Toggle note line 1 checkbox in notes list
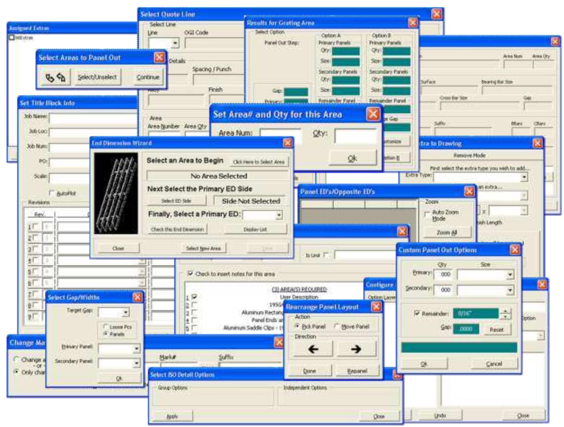 [x=195, y=297]
